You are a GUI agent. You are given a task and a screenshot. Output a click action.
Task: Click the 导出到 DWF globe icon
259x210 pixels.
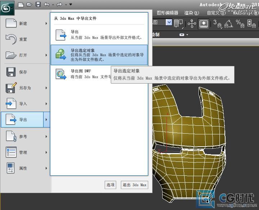pyautogui.click(x=61, y=74)
